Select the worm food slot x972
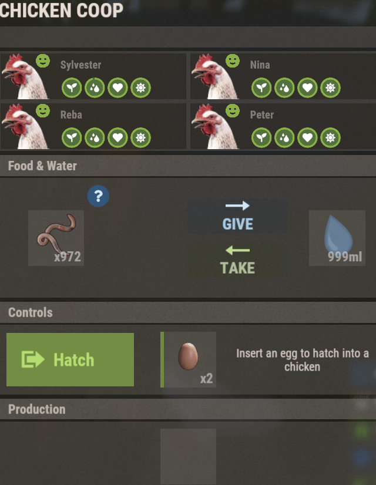The image size is (376, 485). tap(56, 238)
